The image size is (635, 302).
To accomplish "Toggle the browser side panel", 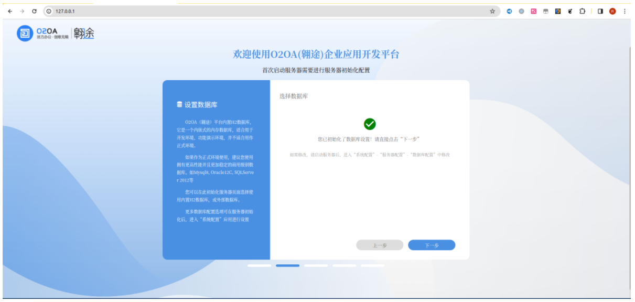I will [600, 11].
